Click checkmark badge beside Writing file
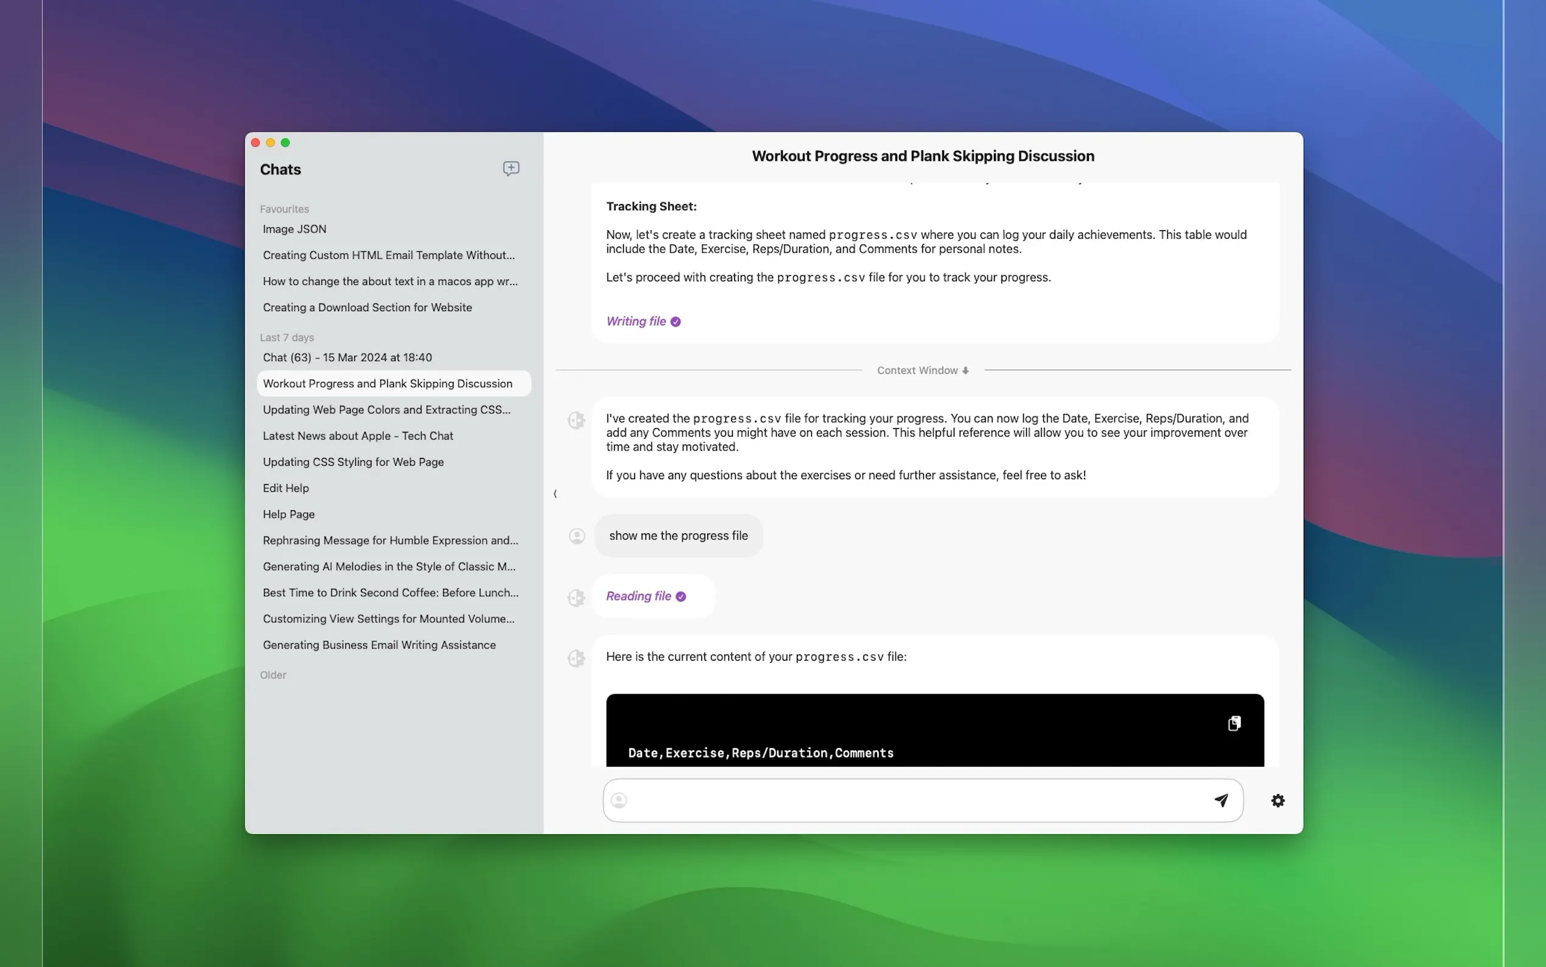Screen dimensions: 1546x967 [x=676, y=322]
